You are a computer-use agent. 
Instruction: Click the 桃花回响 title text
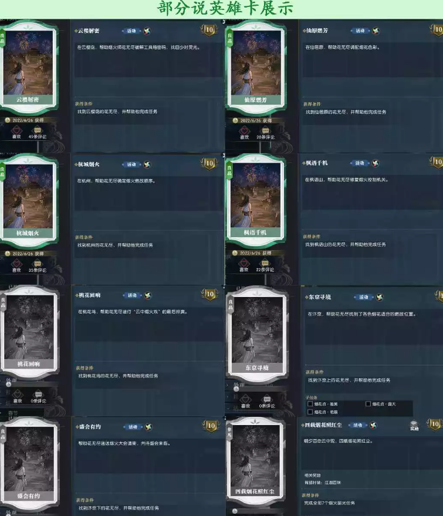click(x=89, y=295)
